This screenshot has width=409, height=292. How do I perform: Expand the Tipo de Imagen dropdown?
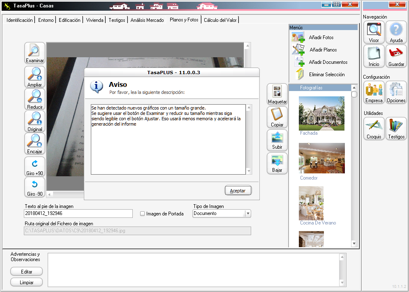click(247, 213)
